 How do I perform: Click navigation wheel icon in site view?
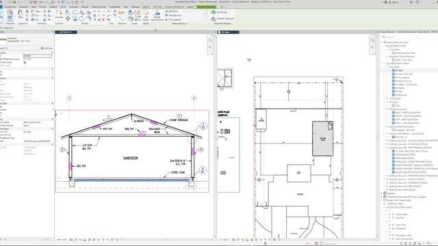coord(372,40)
